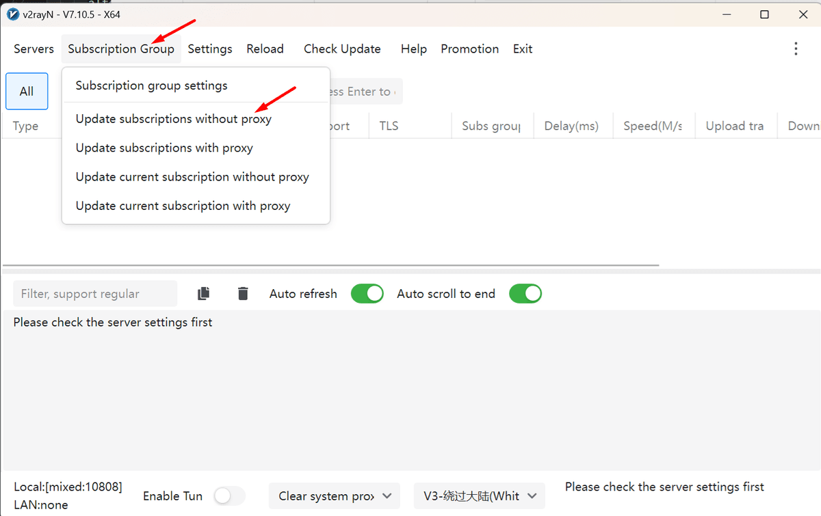
Task: Choose Update current subscription without proxy
Action: pyautogui.click(x=196, y=177)
